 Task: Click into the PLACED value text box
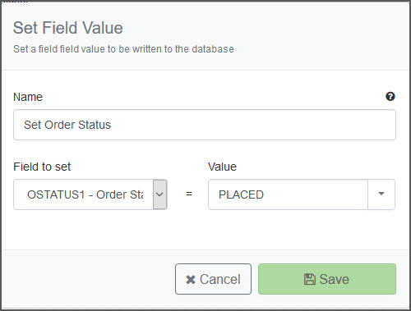288,194
